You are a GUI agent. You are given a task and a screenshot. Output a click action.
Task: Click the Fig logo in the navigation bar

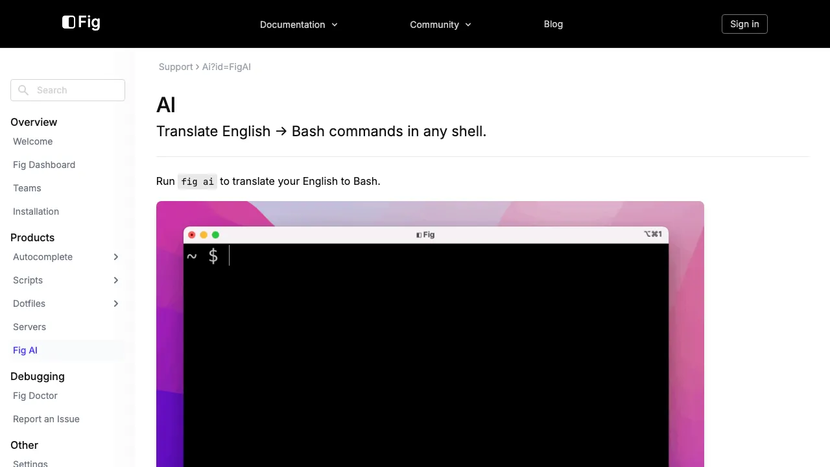tap(80, 23)
